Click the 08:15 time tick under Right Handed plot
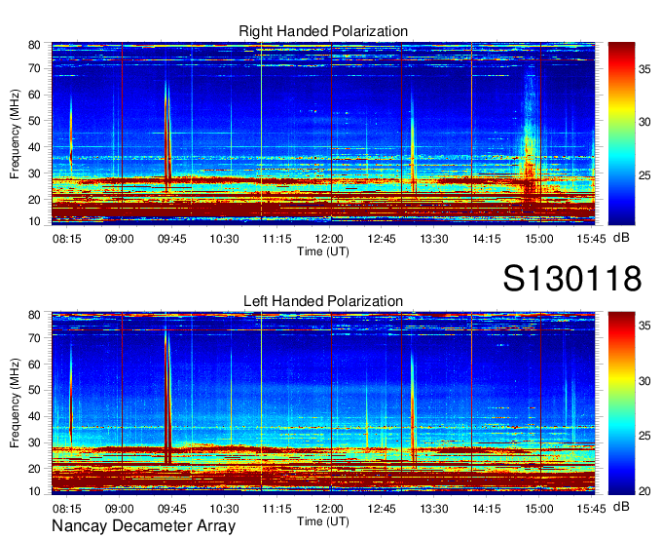Screen dimensions: 662x538 pos(67,239)
